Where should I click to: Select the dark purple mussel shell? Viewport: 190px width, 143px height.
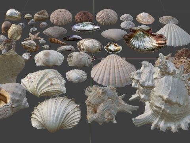(72, 38)
